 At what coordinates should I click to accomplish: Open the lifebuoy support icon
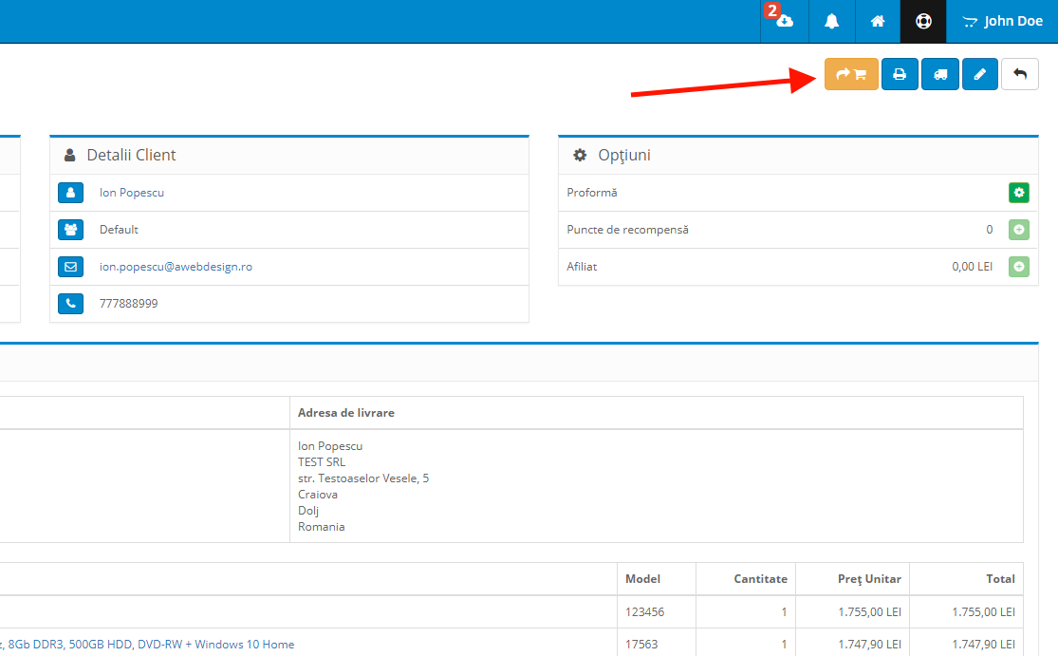tap(923, 21)
